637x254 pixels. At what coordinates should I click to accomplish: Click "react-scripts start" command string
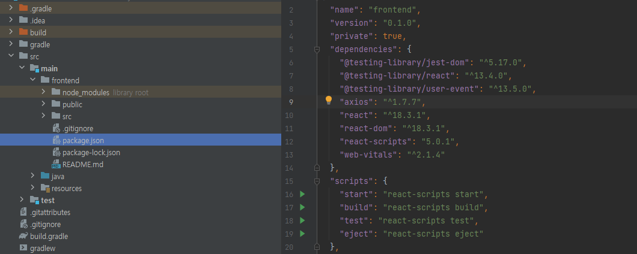[x=433, y=194]
